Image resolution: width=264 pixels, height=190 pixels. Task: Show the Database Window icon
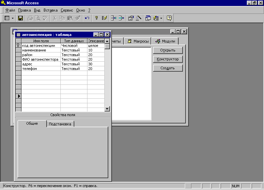point(148,18)
